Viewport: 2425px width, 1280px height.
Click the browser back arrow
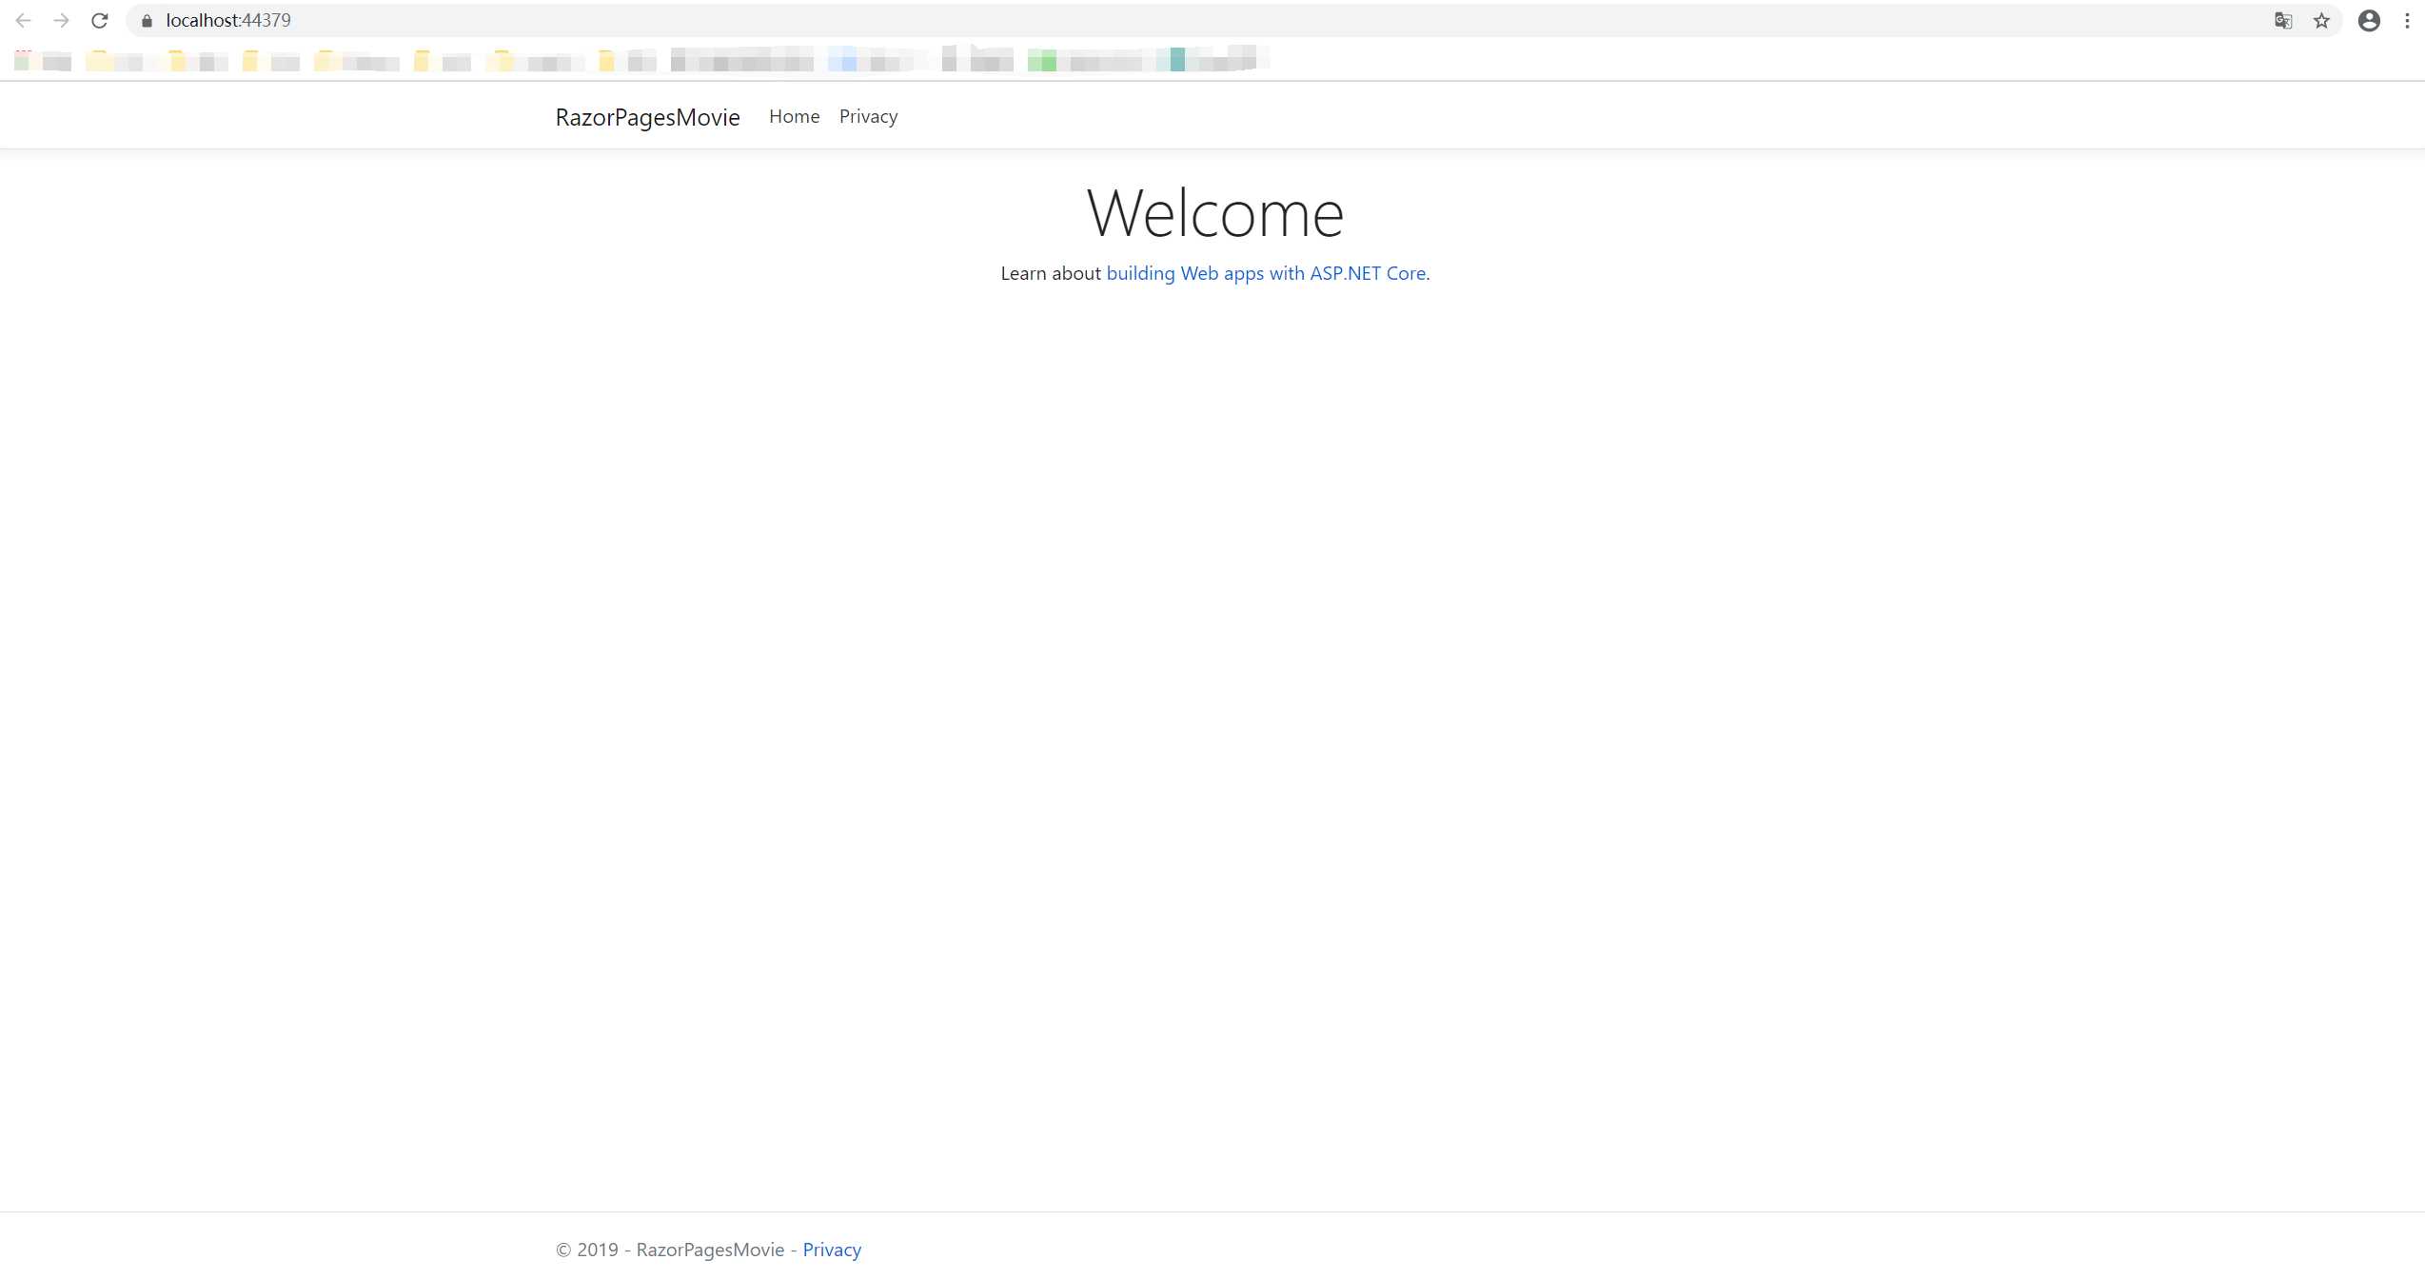pos(23,20)
